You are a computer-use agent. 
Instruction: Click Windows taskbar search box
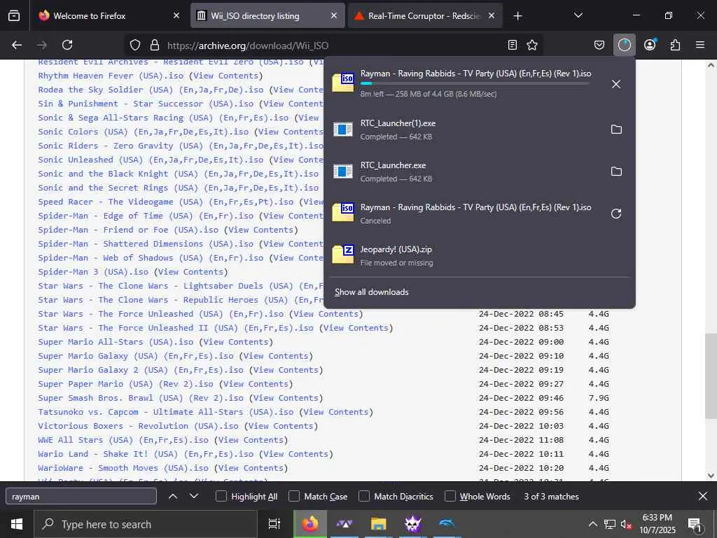coord(146,524)
